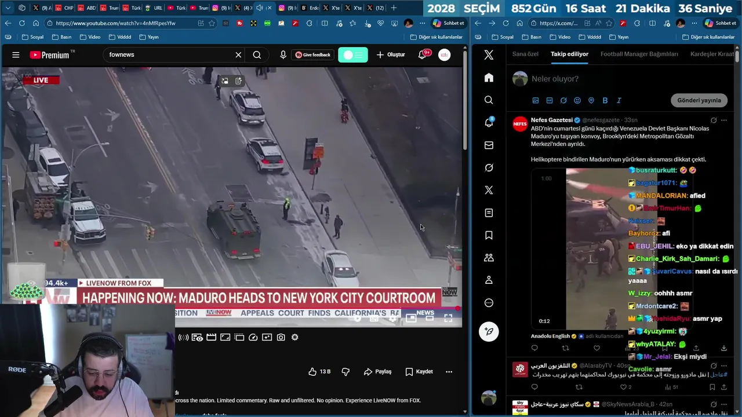Open extension toolbar gear settings
Screen dimensions: 742x417
(x=295, y=337)
